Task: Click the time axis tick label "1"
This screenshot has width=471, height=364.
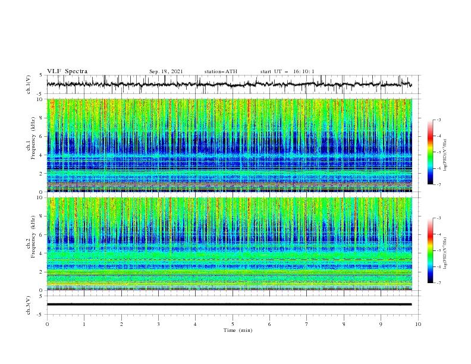Action: pos(84,324)
